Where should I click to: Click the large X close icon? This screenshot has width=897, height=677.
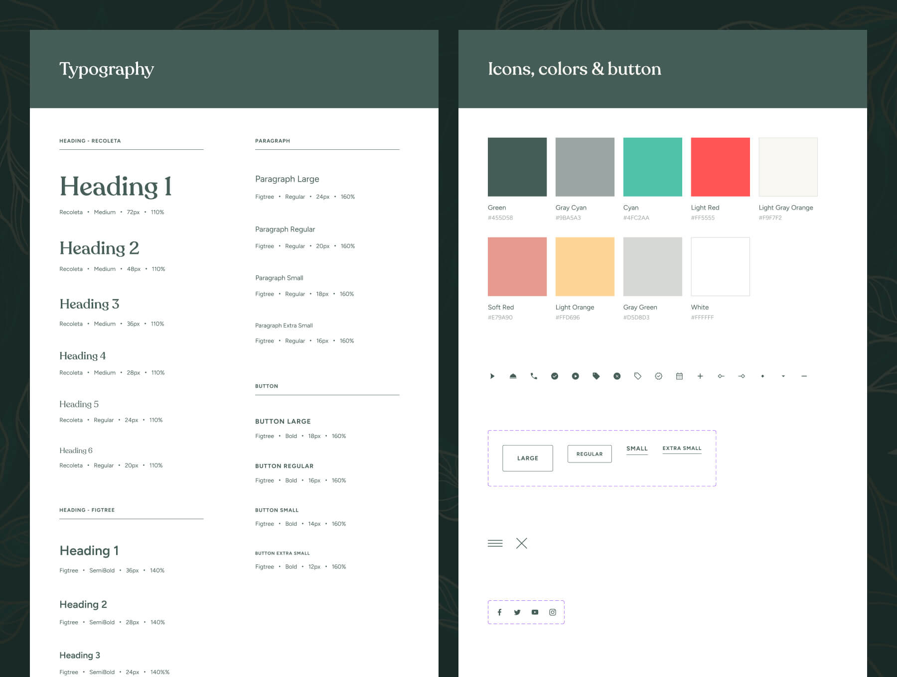pos(521,543)
